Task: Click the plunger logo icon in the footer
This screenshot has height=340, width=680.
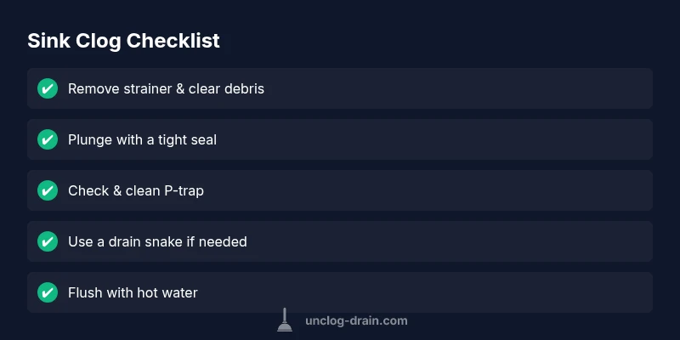Action: 285,320
